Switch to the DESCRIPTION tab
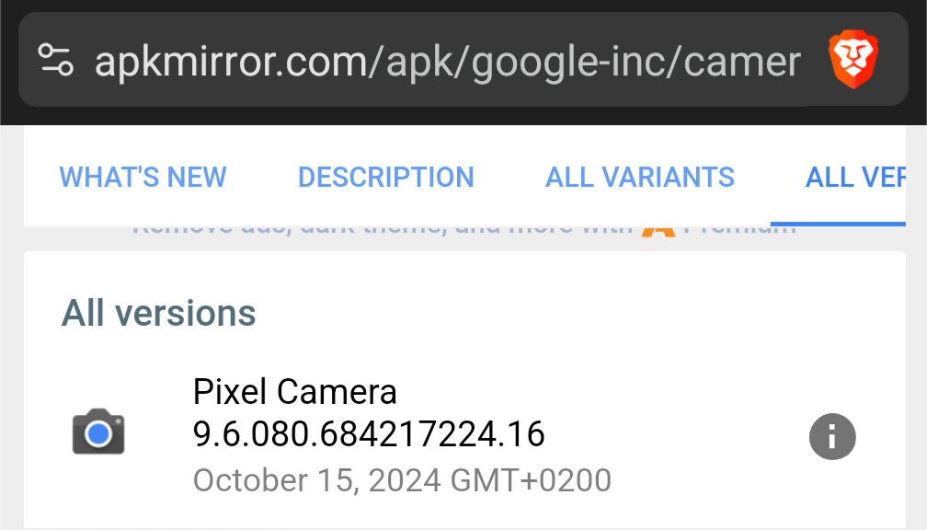The image size is (927, 530). point(386,177)
